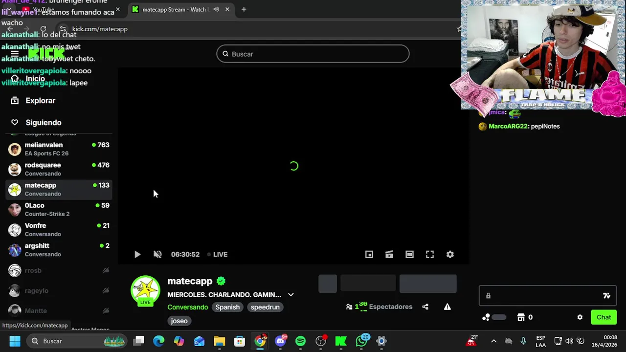Click the taskbar Buscar search box
The image size is (626, 352).
pos(77,341)
